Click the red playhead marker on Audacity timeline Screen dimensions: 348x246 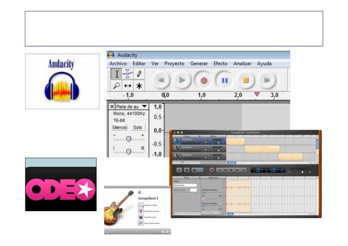click(257, 94)
